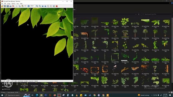Go to next image with right arrow

pyautogui.click(x=45, y=6)
